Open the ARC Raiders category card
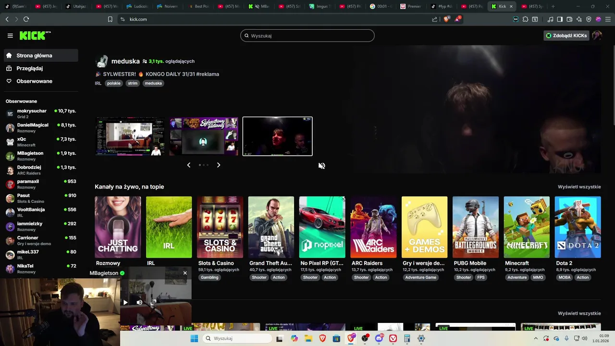The width and height of the screenshot is (615, 346). point(373,227)
